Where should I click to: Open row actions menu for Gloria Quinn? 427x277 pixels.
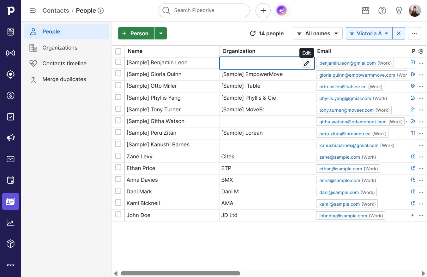pos(421,75)
